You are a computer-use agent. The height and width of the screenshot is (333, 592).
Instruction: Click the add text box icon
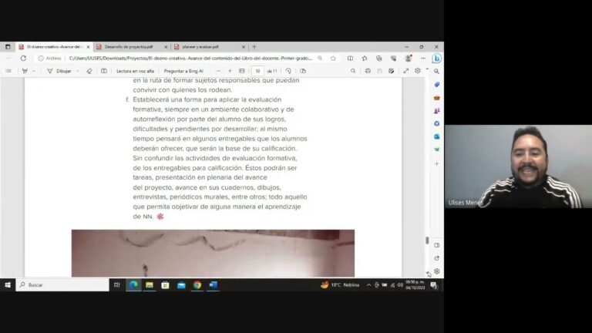[104, 71]
